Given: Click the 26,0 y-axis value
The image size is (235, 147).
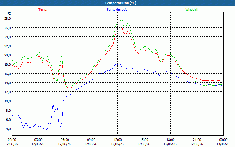Looking at the screenshot, I should [x=8, y=28].
